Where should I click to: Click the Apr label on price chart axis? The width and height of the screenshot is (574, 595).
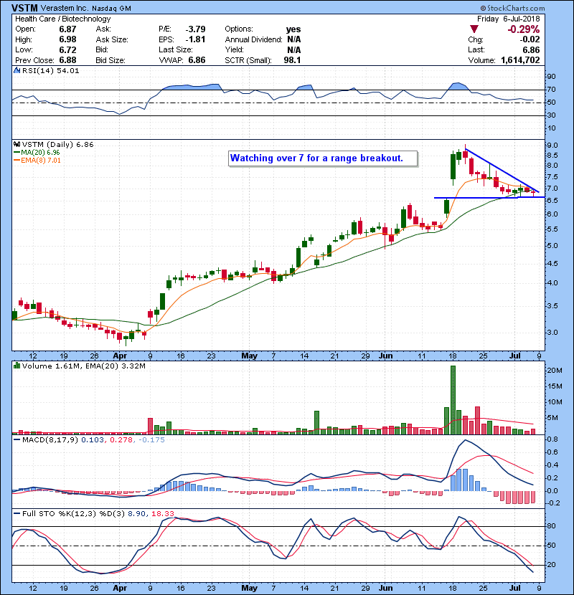pos(120,356)
